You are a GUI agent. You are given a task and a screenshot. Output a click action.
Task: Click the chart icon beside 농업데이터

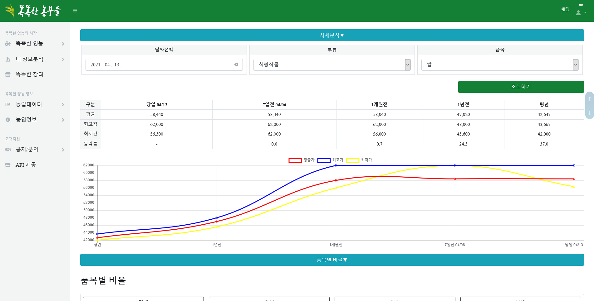[8, 104]
